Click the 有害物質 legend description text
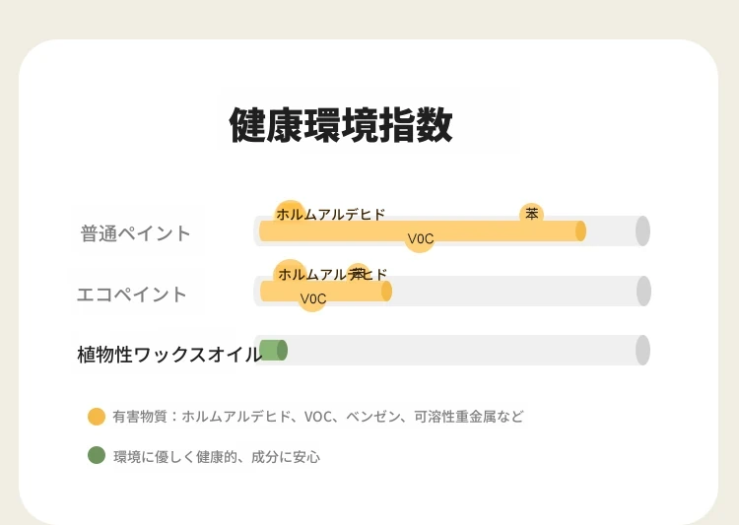This screenshot has height=525, width=739. tap(317, 417)
